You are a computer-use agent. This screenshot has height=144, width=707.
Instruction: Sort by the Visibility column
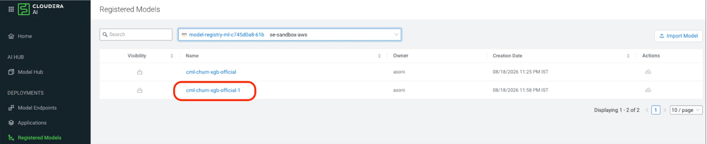click(x=172, y=56)
